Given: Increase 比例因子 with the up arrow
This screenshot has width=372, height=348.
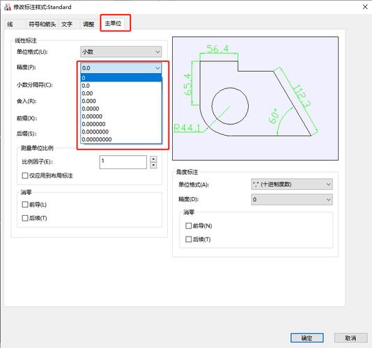Looking at the screenshot, I should (x=153, y=159).
